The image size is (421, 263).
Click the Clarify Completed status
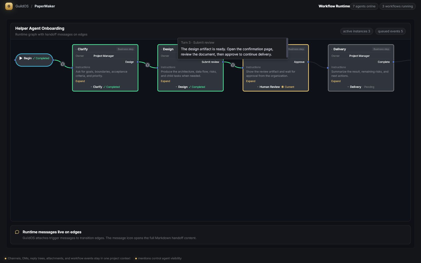pos(111,87)
